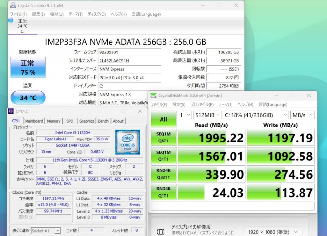Click multiplier x12.0 (4.0 - 45.0) value
This screenshot has height=236, width=327.
(x=53, y=205)
